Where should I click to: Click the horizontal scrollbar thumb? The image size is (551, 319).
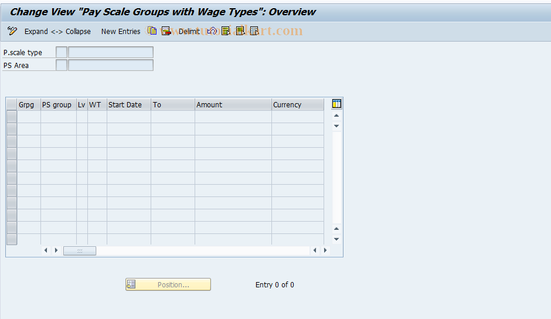click(79, 250)
